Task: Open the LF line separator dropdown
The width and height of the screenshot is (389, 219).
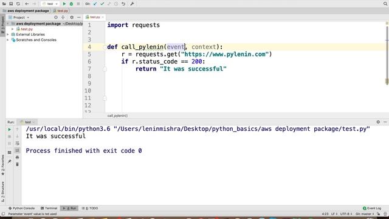Action: (x=334, y=214)
